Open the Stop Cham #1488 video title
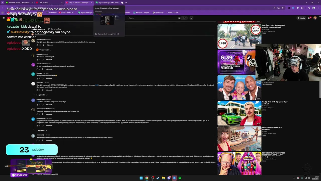Image resolution: width=321 pixels, height=181 pixels. (273, 26)
